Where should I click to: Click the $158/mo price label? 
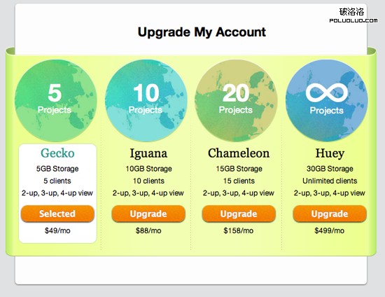(x=239, y=230)
